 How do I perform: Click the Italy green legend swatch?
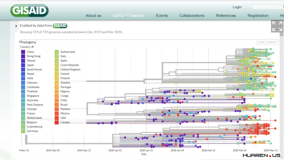point(57,56)
